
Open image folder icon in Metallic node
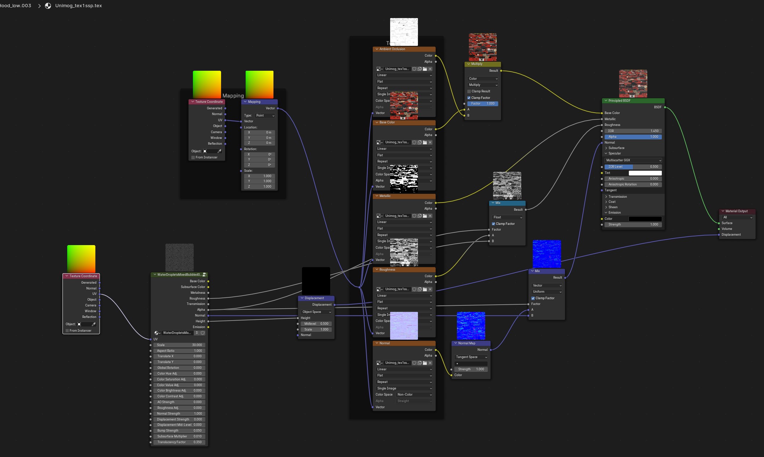coord(425,216)
